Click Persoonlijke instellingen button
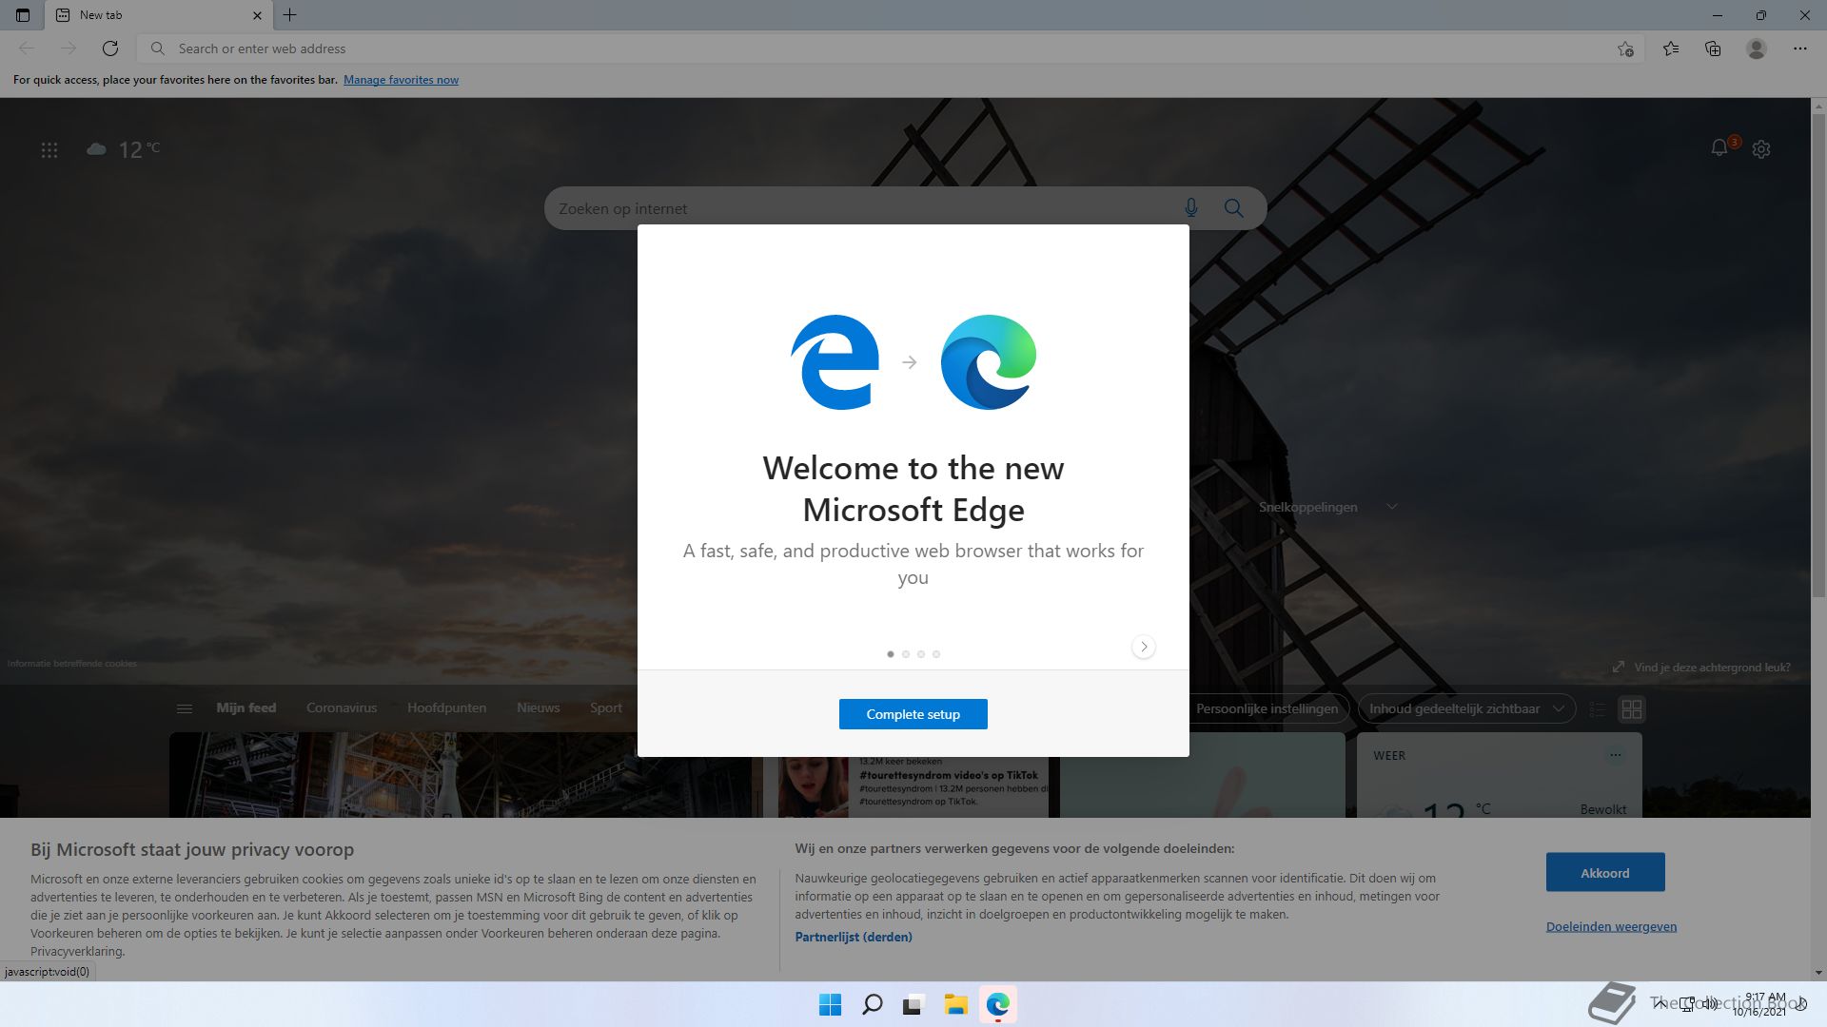Viewport: 1827px width, 1027px height. point(1267,708)
